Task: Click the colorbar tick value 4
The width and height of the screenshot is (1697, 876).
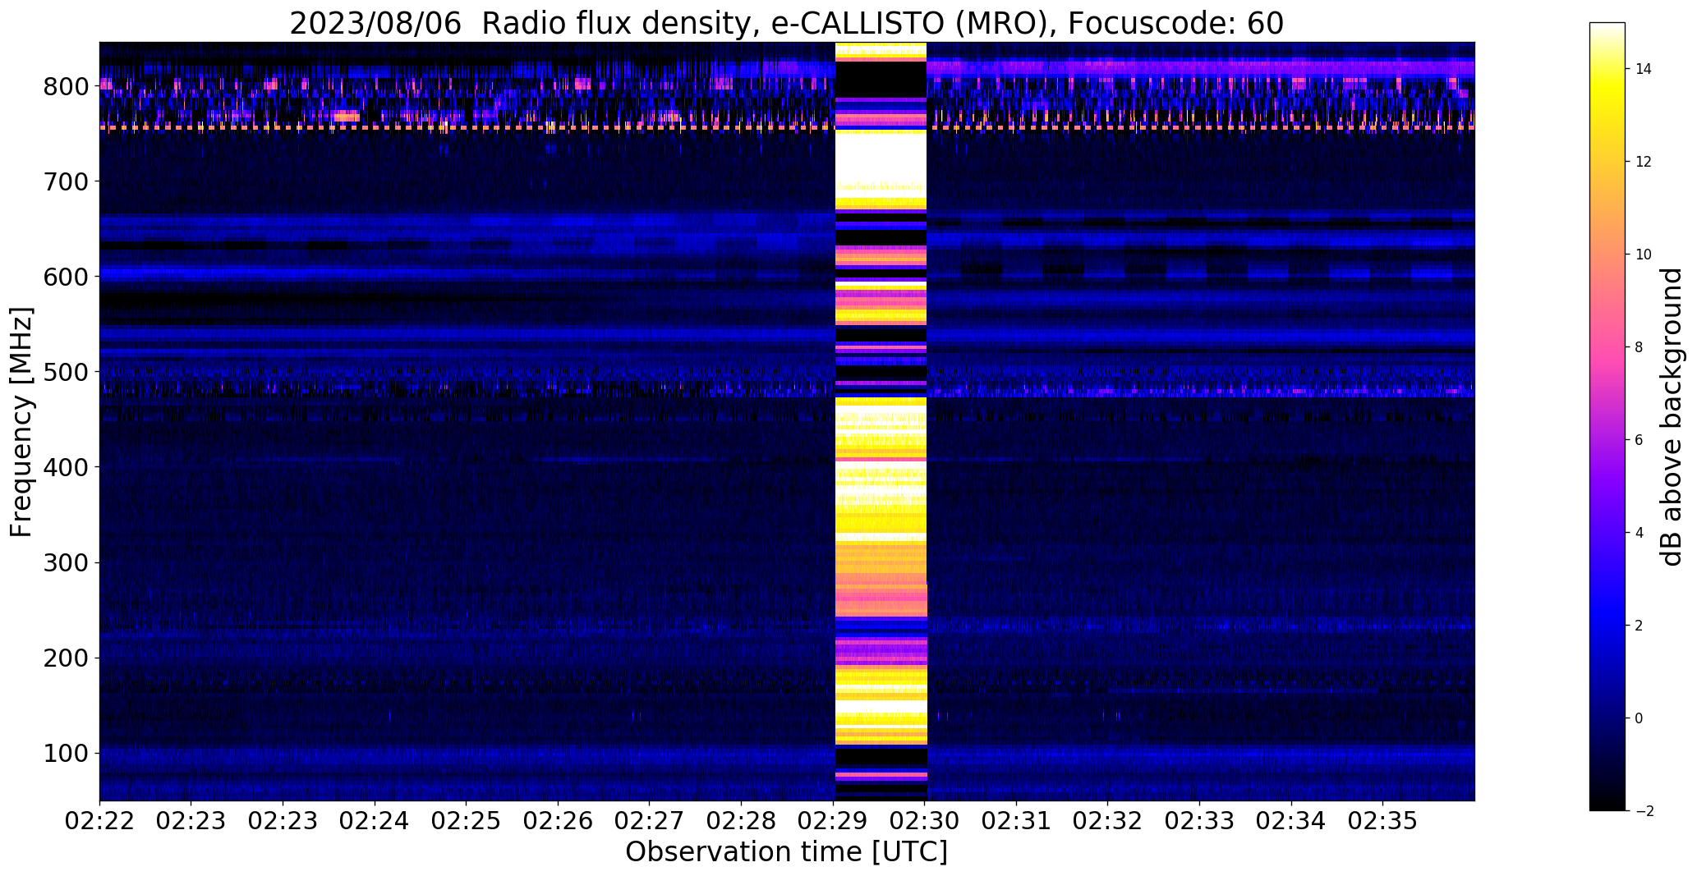Action: click(1639, 533)
